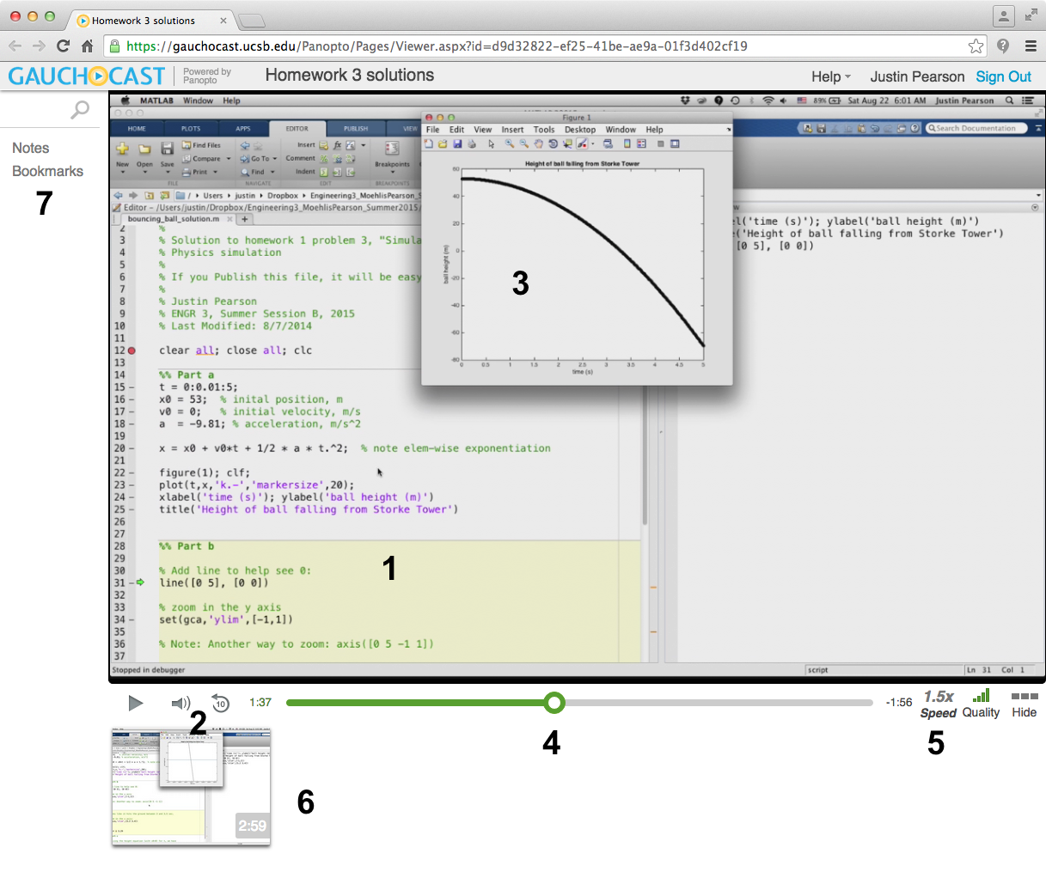
Task: Click the Sign Out link
Action: 1003,76
